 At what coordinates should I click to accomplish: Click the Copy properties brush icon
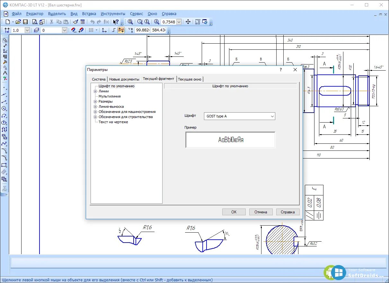coord(75,22)
